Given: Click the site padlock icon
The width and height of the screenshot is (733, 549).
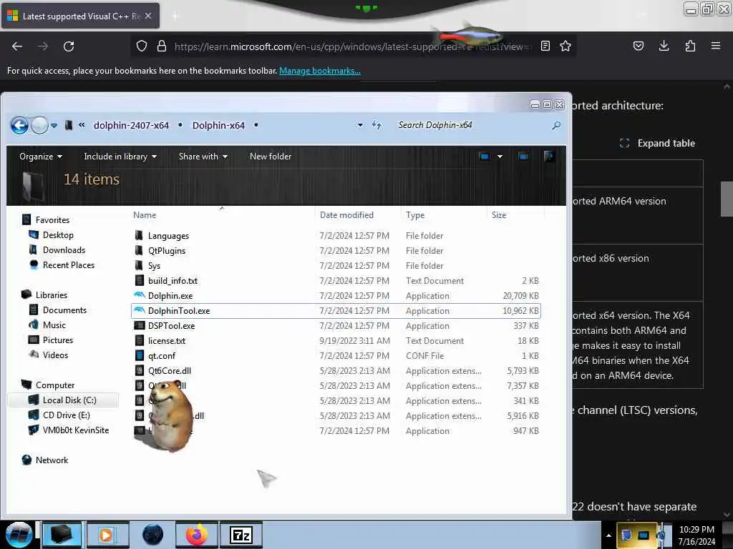Looking at the screenshot, I should pyautogui.click(x=162, y=46).
